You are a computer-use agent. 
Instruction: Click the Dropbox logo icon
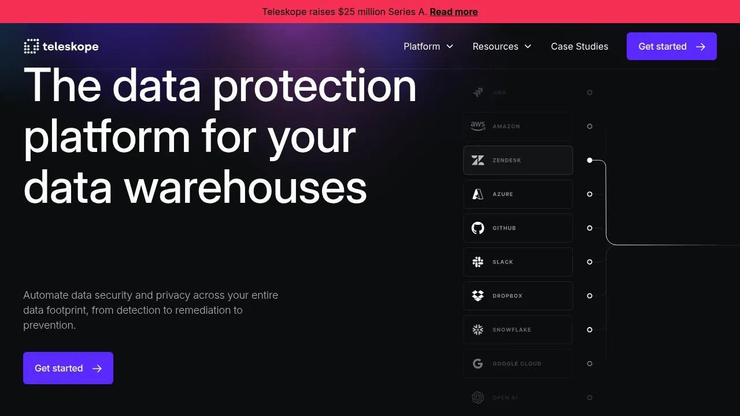pyautogui.click(x=478, y=296)
